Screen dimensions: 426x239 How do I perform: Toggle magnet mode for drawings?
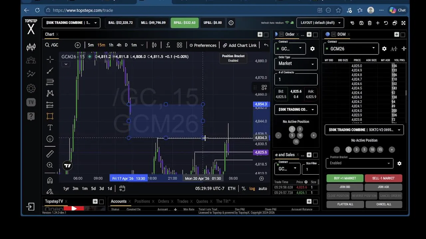(x=50, y=180)
